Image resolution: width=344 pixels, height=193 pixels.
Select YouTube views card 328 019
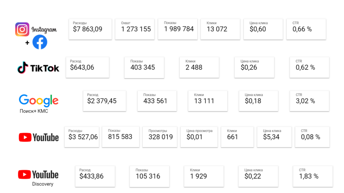tap(161, 137)
